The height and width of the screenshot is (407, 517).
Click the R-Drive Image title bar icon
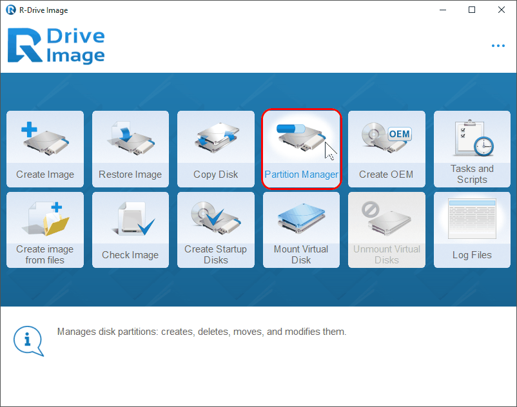(x=11, y=10)
